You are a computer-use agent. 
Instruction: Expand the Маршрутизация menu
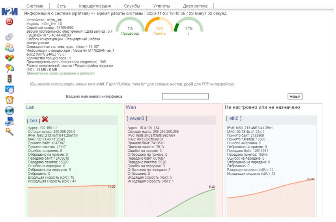[x=95, y=6]
